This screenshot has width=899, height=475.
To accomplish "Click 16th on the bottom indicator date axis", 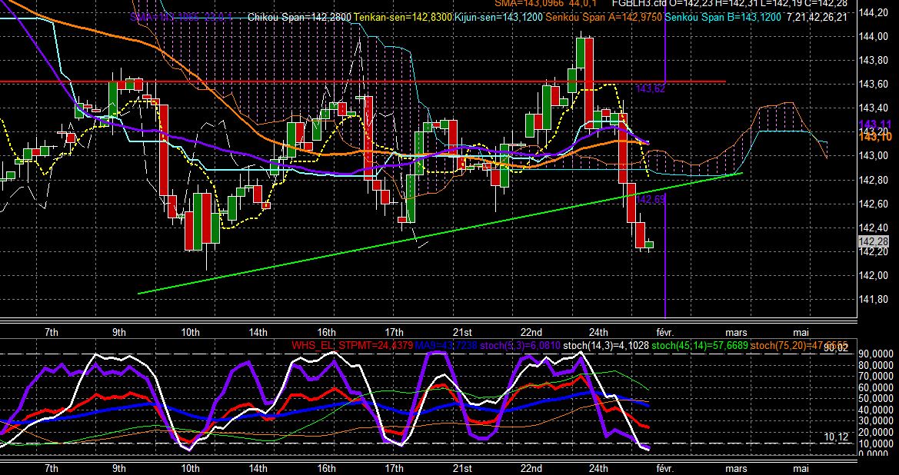I will click(x=326, y=469).
